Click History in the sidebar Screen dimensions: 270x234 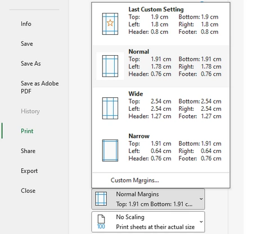[30, 111]
